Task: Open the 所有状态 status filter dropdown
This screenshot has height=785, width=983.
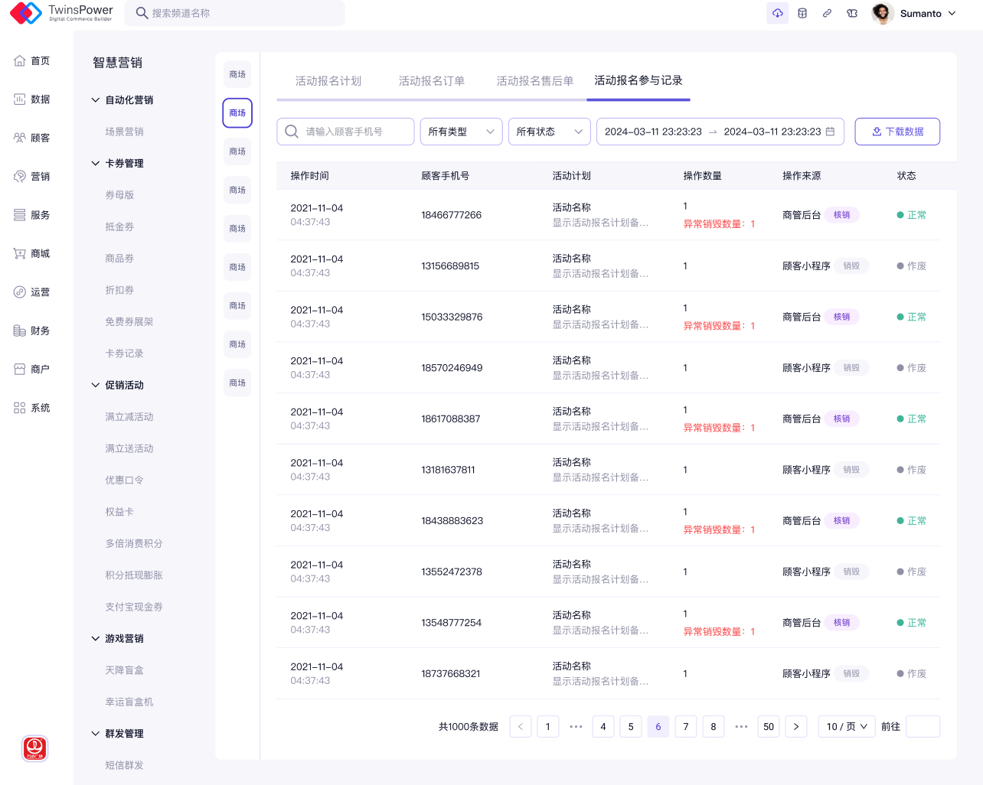Action: click(x=549, y=132)
